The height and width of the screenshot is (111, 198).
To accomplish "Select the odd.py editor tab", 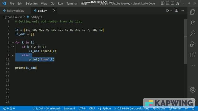I will click(x=42, y=11).
